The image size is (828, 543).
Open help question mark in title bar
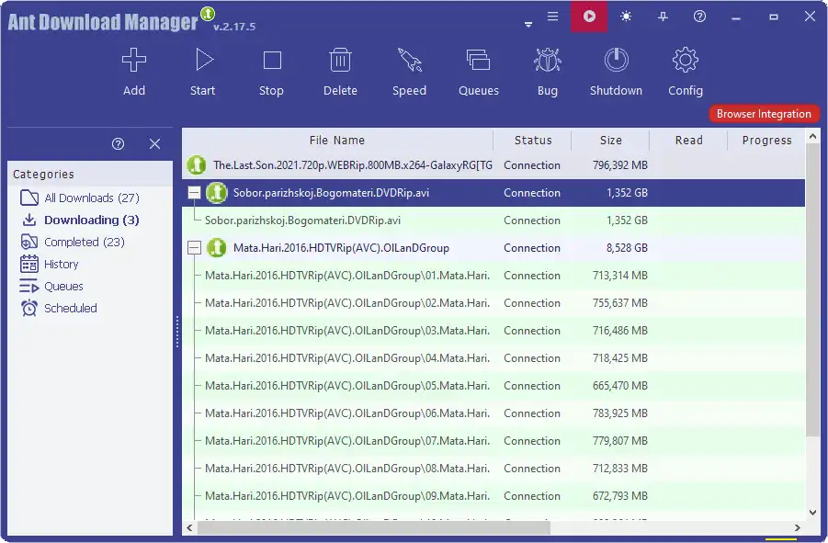coord(699,17)
